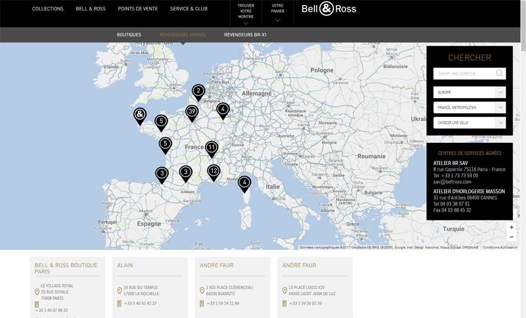This screenshot has height=318, width=526.
Task: Select the ampersand boutique marker on map
Action: (x=140, y=115)
